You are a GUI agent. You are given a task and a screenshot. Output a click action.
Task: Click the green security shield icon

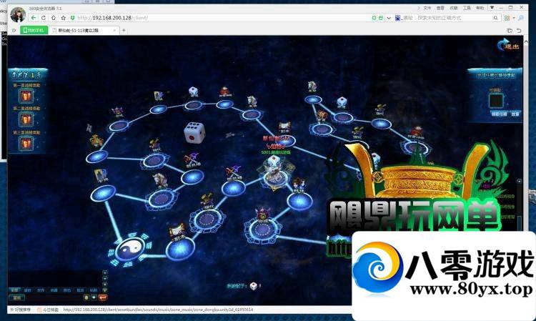tap(72, 18)
